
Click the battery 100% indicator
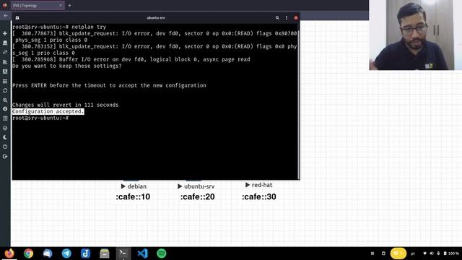point(451,253)
